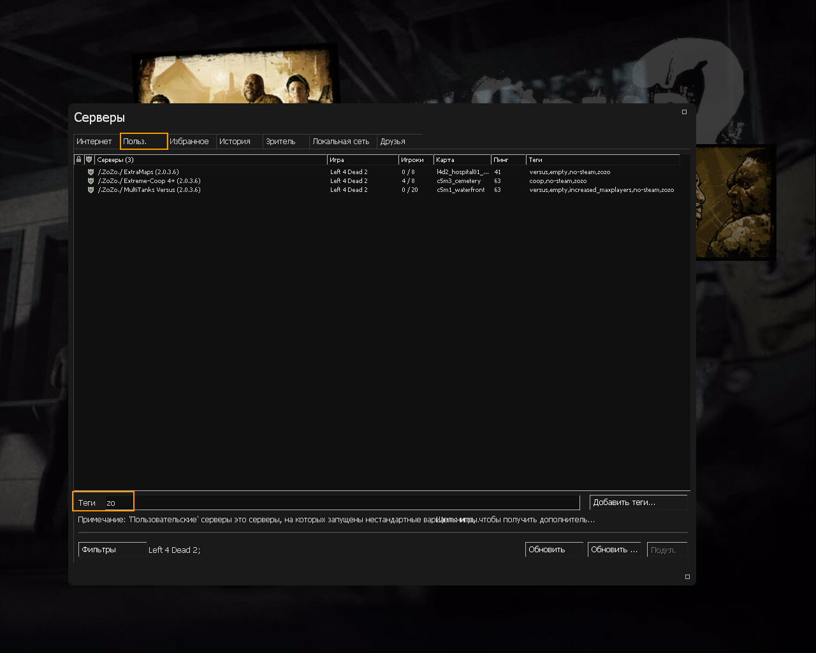Screen dimensions: 816x653
Task: Open the Локальная сеть tab
Action: click(x=341, y=142)
